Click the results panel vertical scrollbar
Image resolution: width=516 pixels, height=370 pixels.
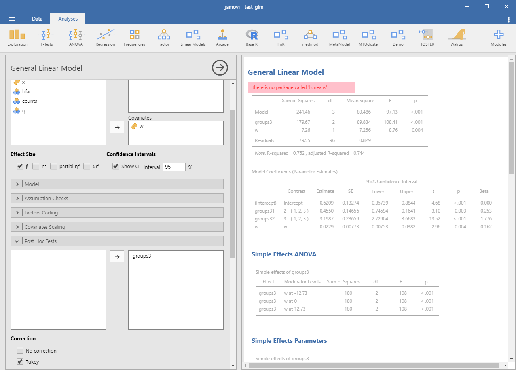coord(512,118)
